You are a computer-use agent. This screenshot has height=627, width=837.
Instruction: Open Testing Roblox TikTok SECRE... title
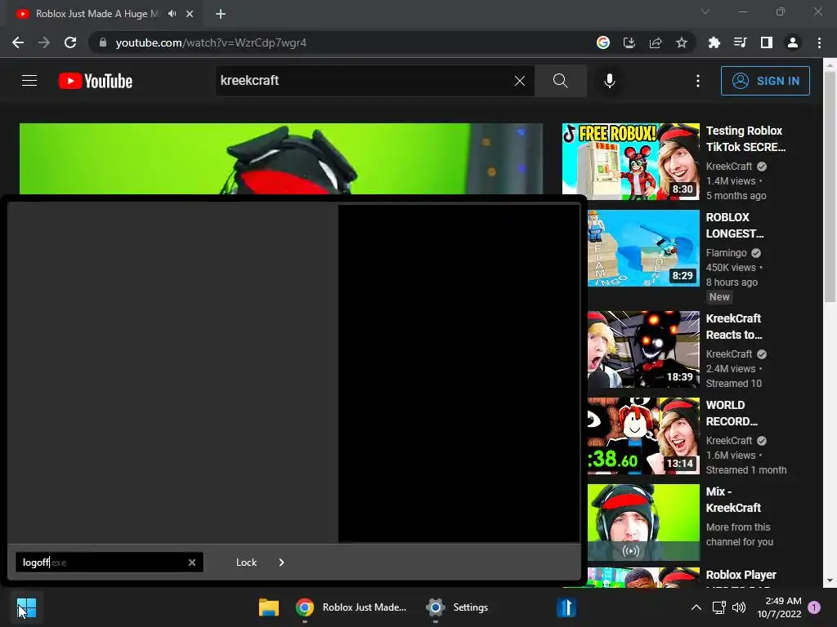[745, 139]
